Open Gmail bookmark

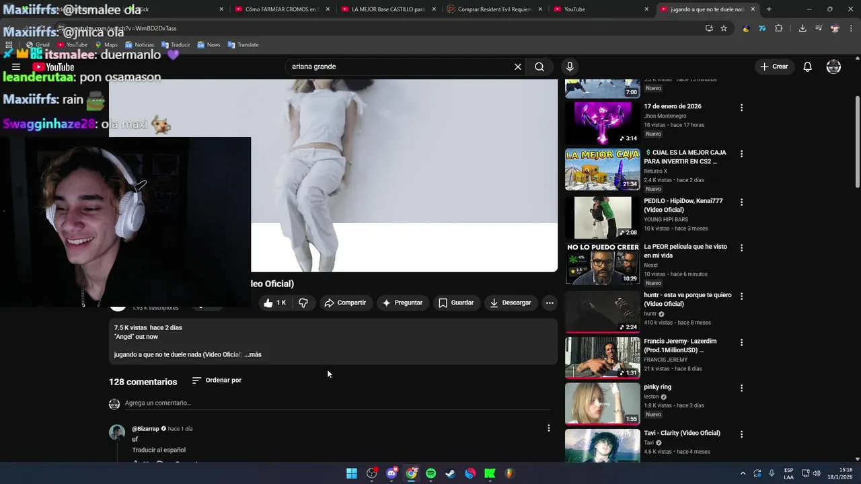(38, 44)
